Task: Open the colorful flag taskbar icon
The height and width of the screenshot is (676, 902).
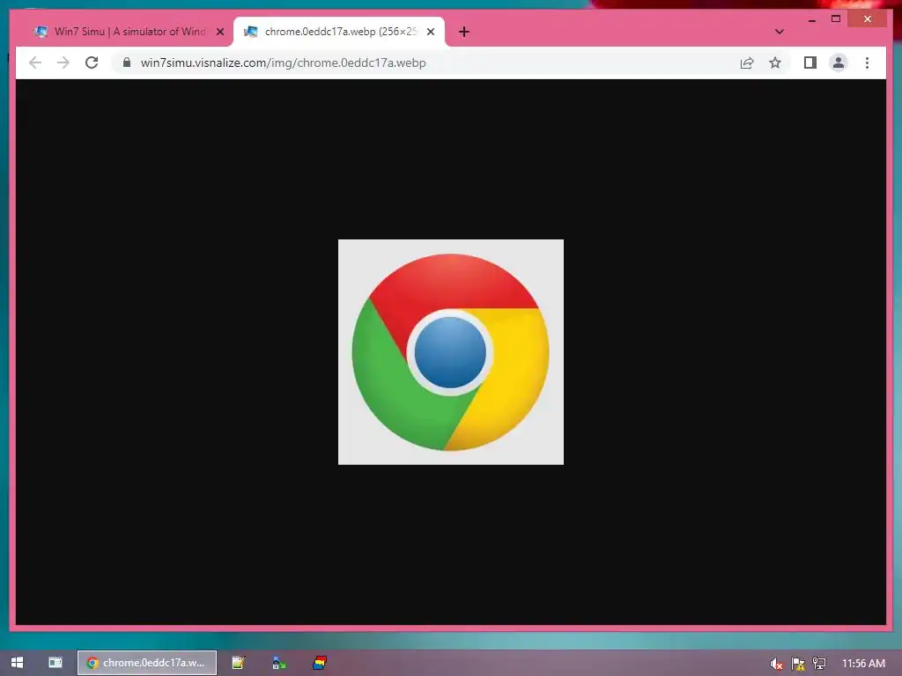Action: click(320, 663)
